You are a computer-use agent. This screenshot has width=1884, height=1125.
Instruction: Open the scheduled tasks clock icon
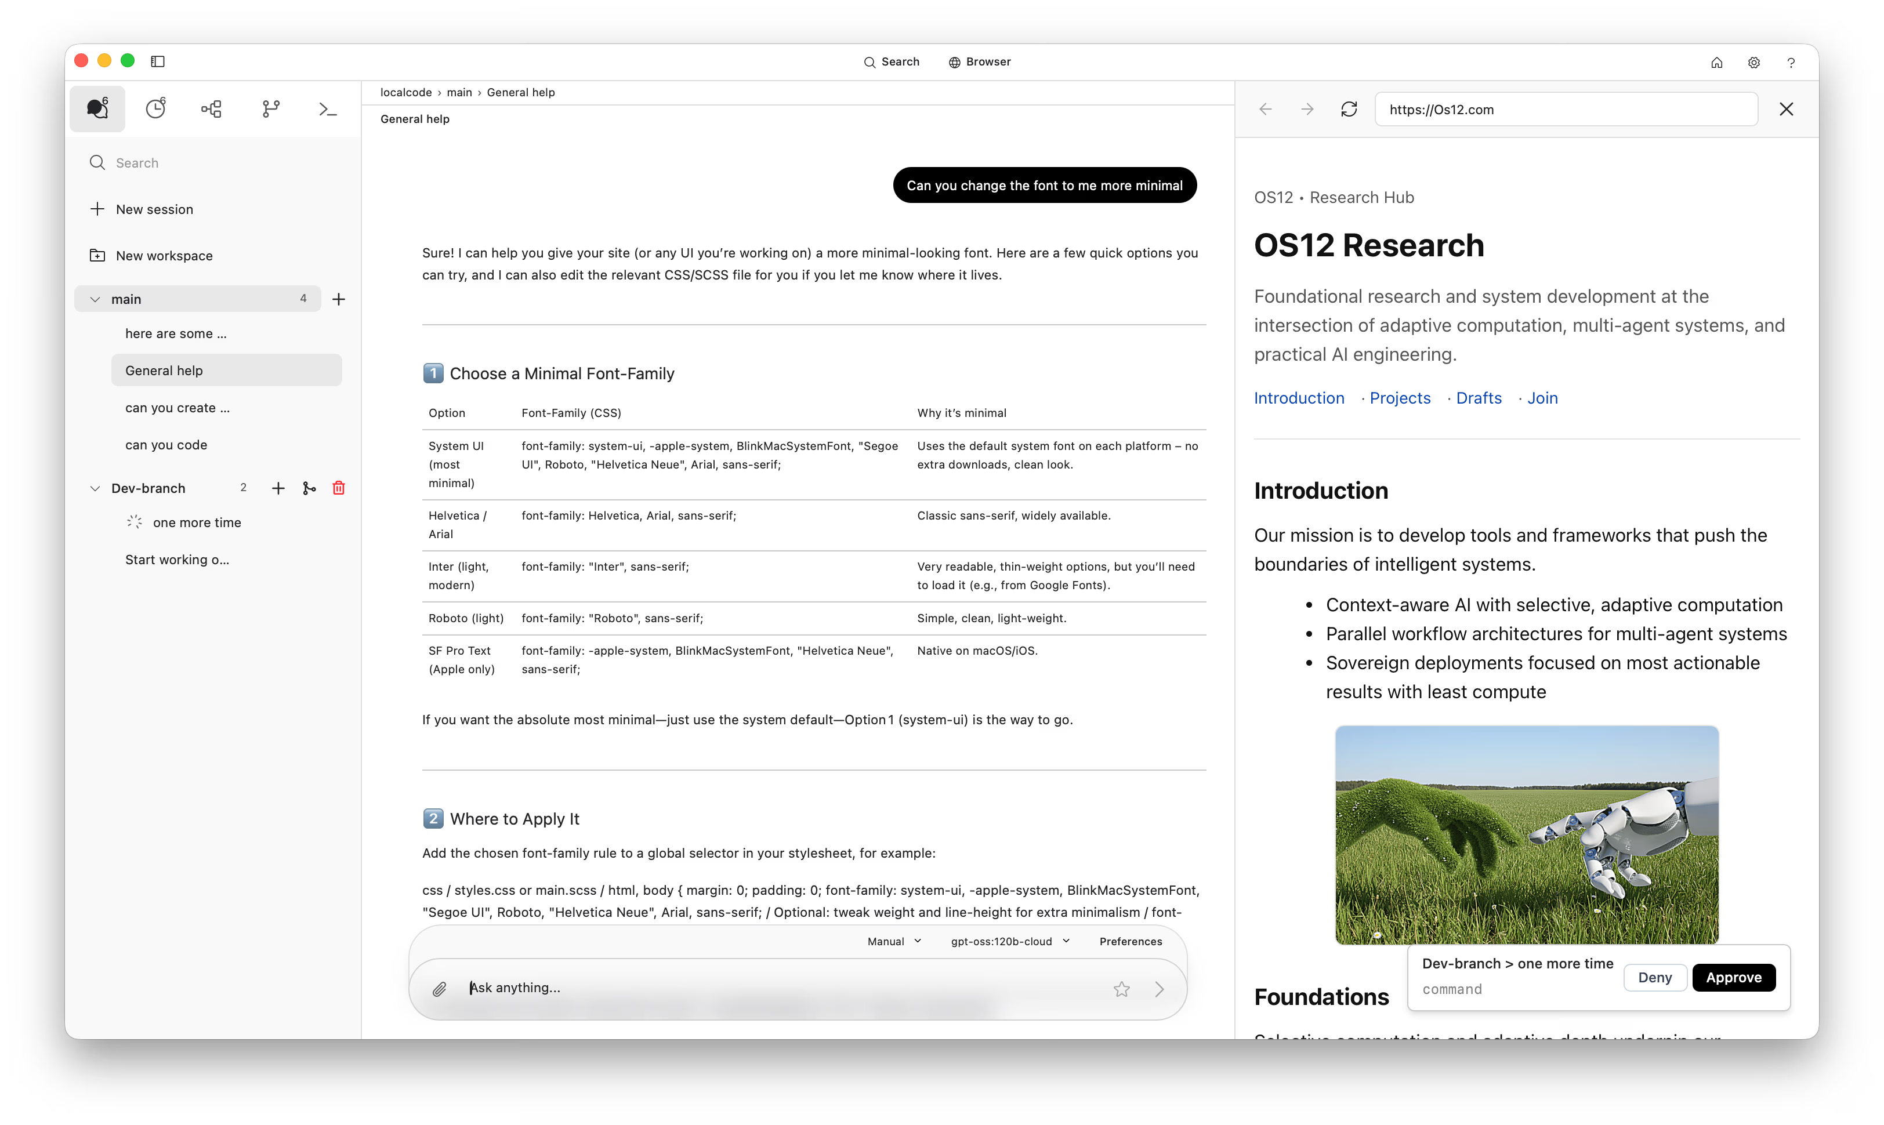coord(155,109)
